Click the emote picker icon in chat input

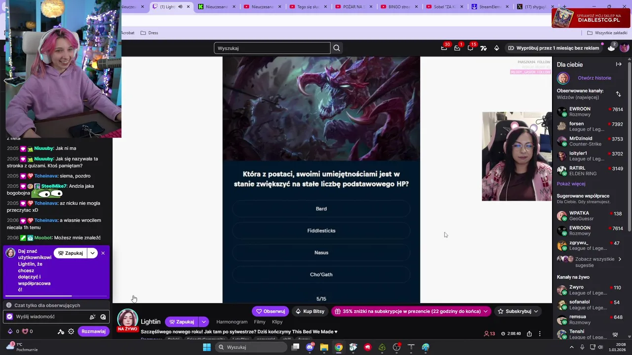[103, 317]
